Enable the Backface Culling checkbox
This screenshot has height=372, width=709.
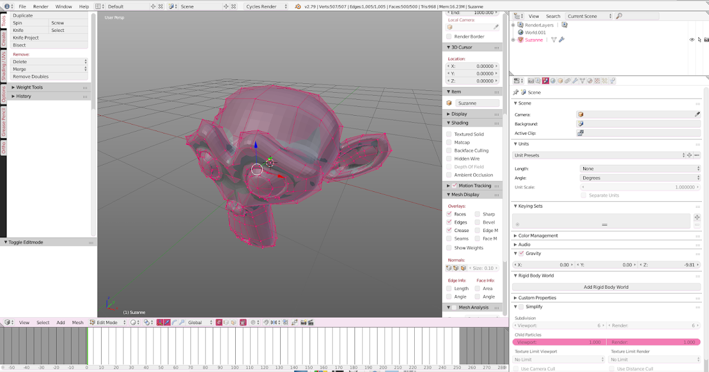coord(449,151)
